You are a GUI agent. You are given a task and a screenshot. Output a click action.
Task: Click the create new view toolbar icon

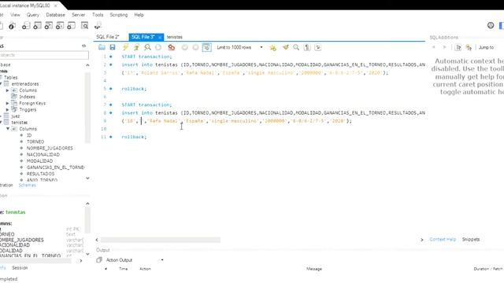pyautogui.click(x=49, y=26)
